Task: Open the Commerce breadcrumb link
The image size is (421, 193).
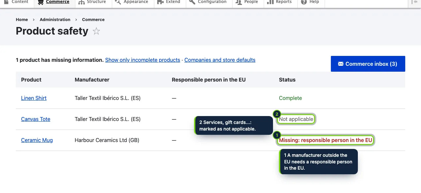Action: (x=93, y=20)
